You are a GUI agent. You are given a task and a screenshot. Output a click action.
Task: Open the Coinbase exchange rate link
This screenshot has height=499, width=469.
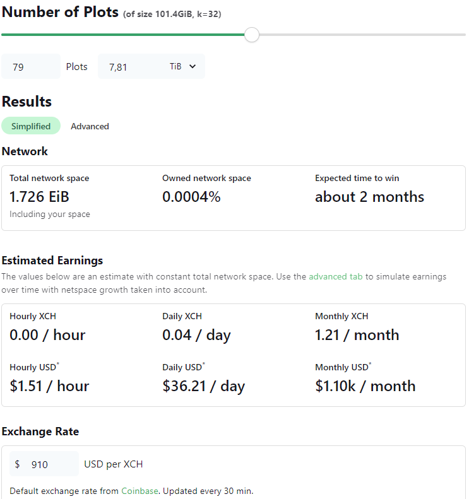click(139, 491)
